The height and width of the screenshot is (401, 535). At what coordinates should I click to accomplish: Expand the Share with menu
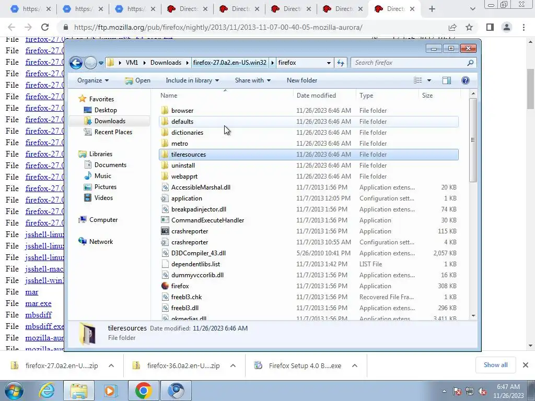click(252, 80)
